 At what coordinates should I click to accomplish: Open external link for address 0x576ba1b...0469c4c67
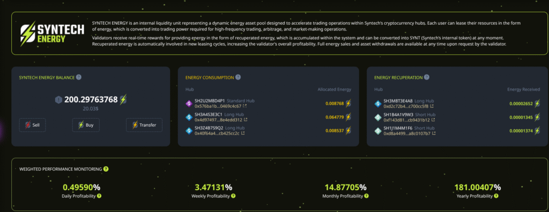(244, 106)
